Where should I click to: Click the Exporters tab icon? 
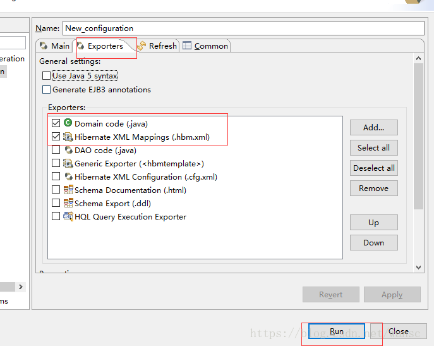pos(80,46)
